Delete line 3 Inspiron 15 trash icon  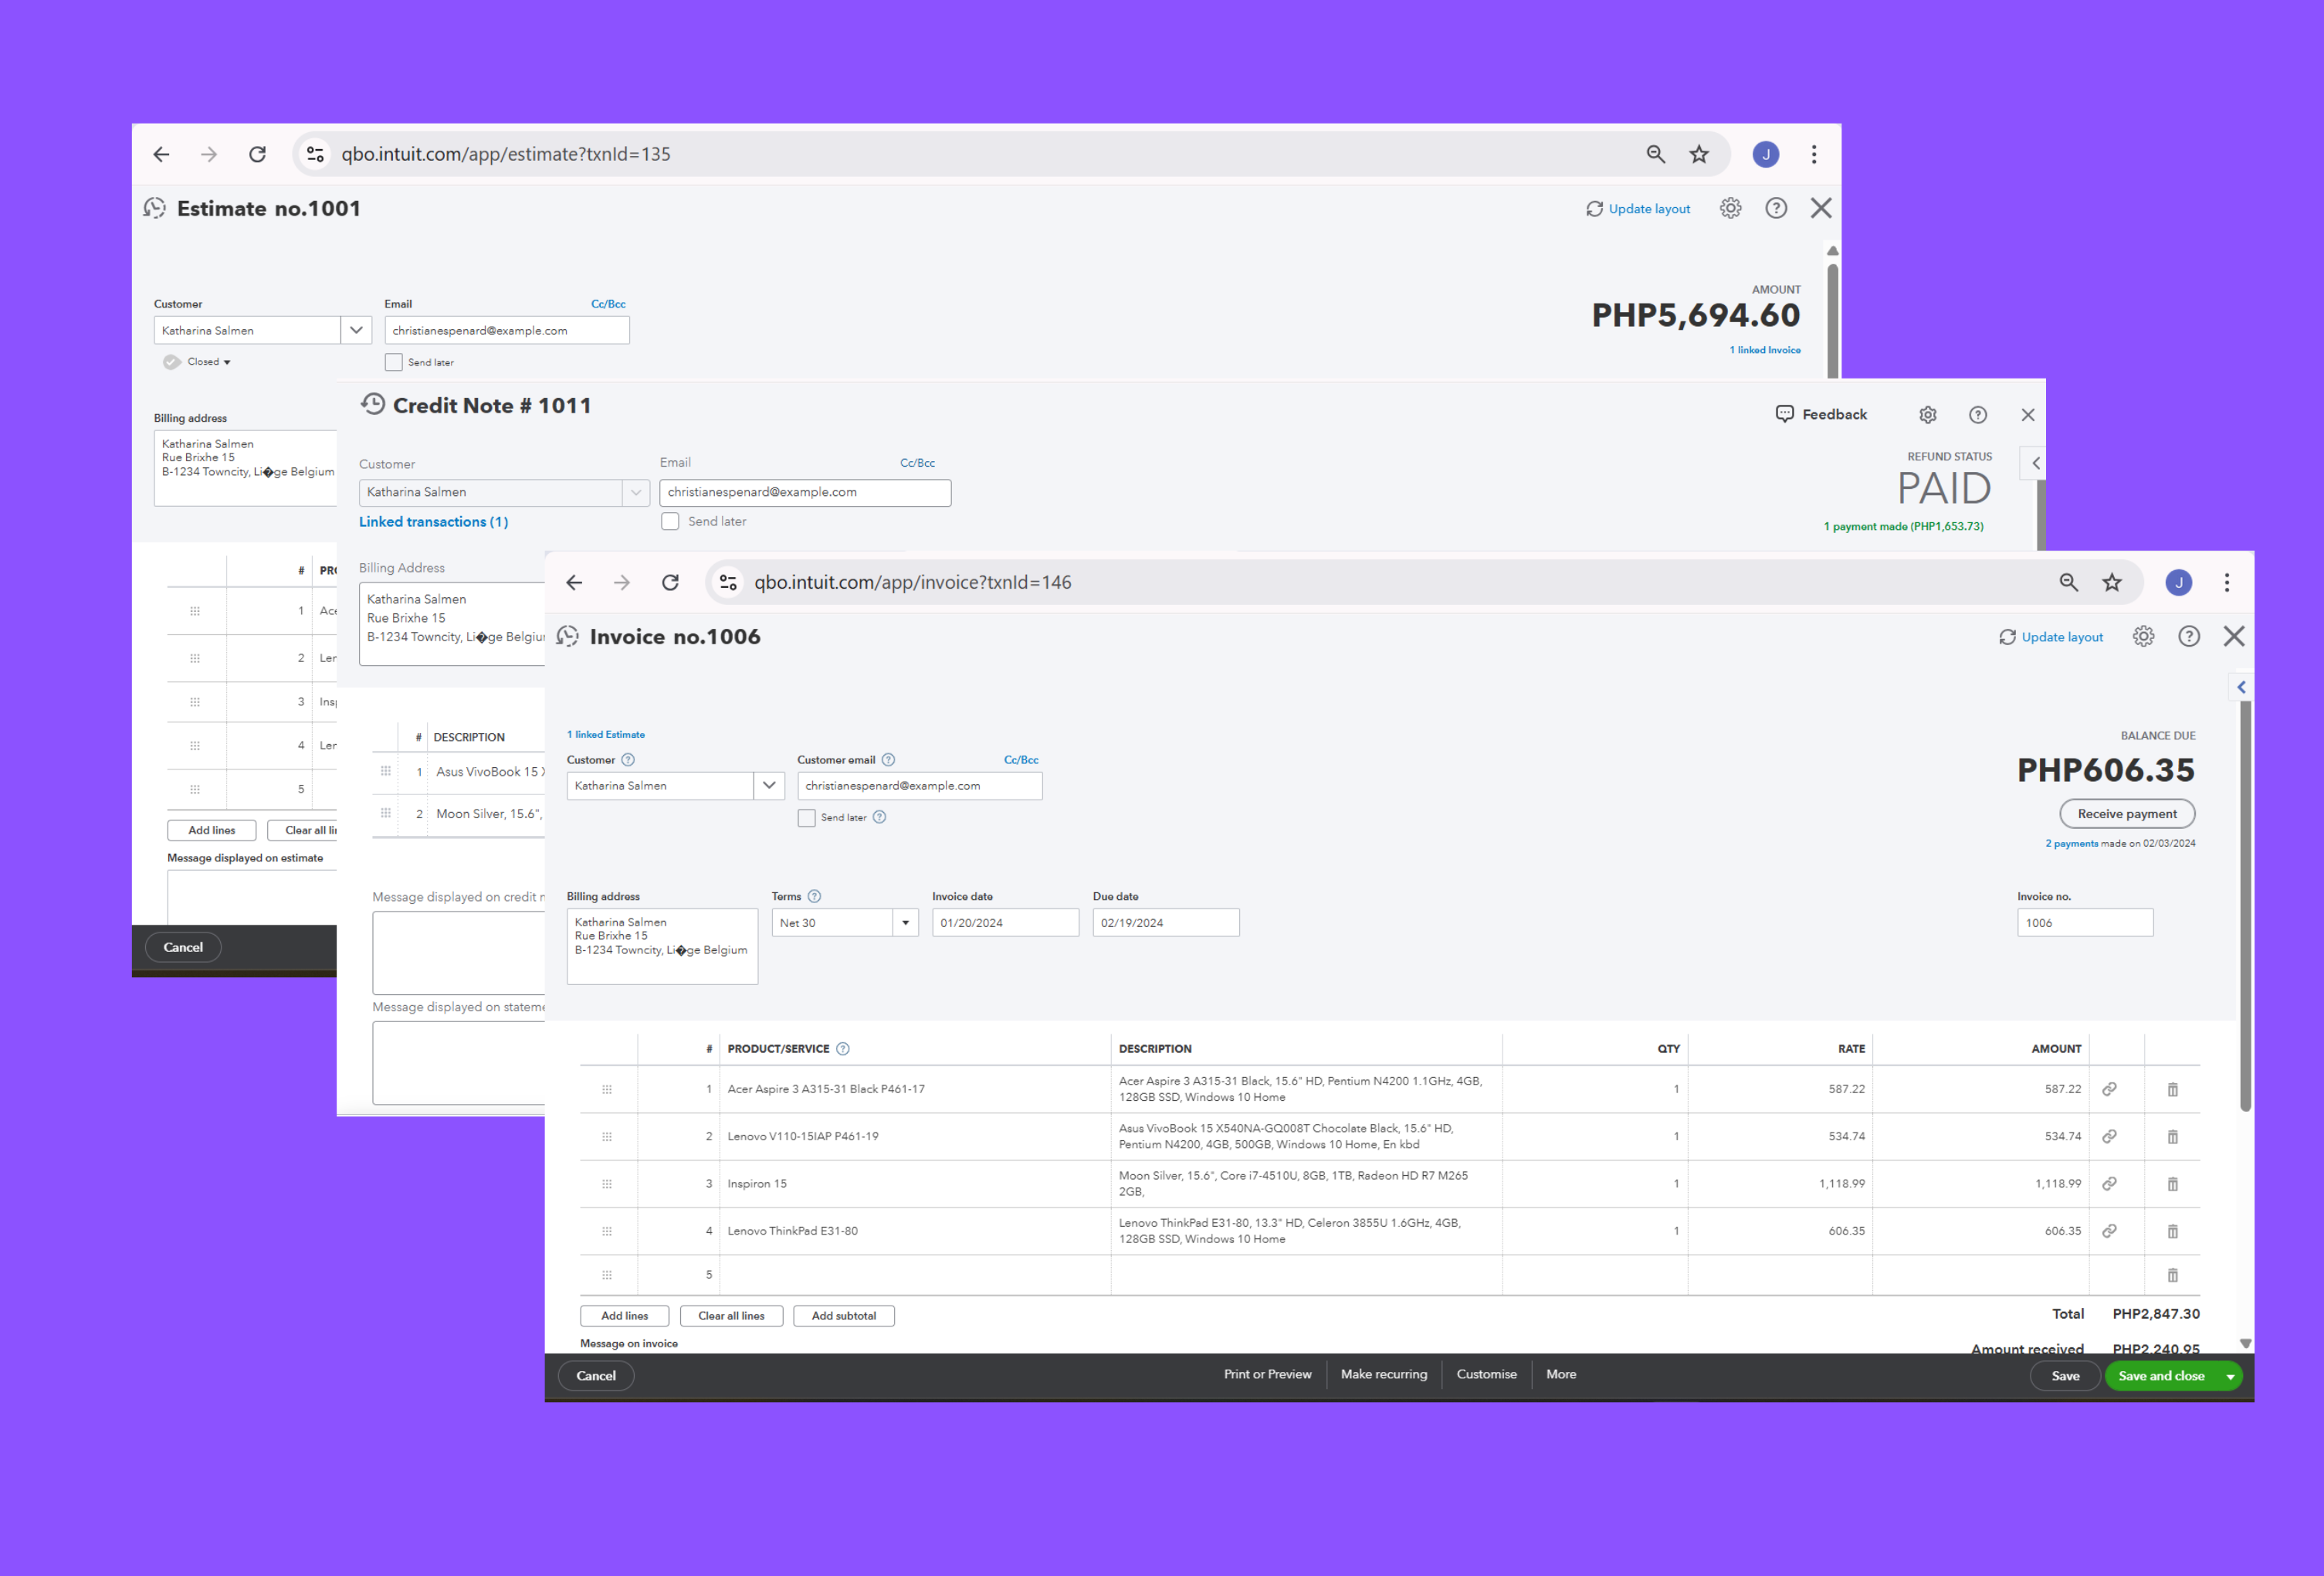(x=2172, y=1184)
